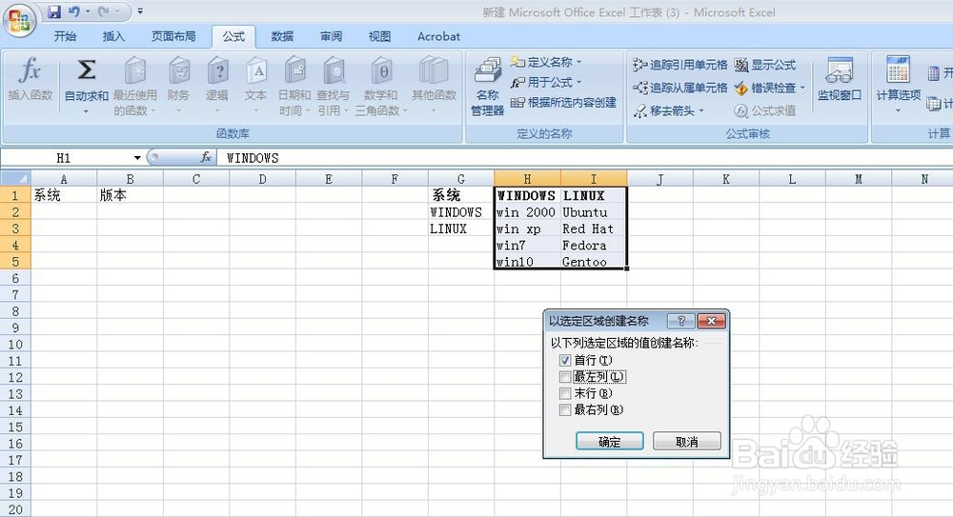Switch to the Home (开始) tab
Viewport: 953px width, 517px height.
click(x=65, y=36)
